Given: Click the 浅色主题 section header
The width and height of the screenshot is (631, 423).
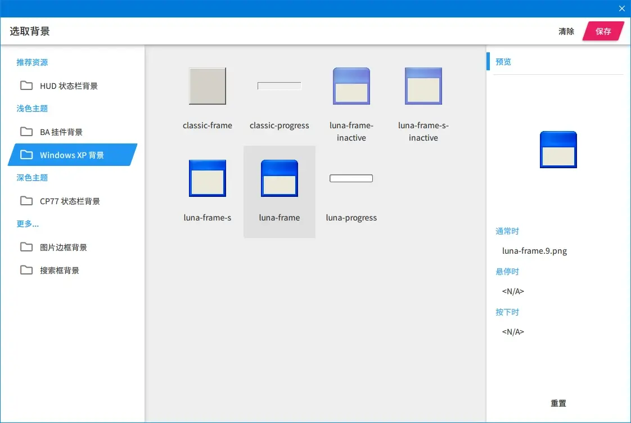Looking at the screenshot, I should click(32, 109).
